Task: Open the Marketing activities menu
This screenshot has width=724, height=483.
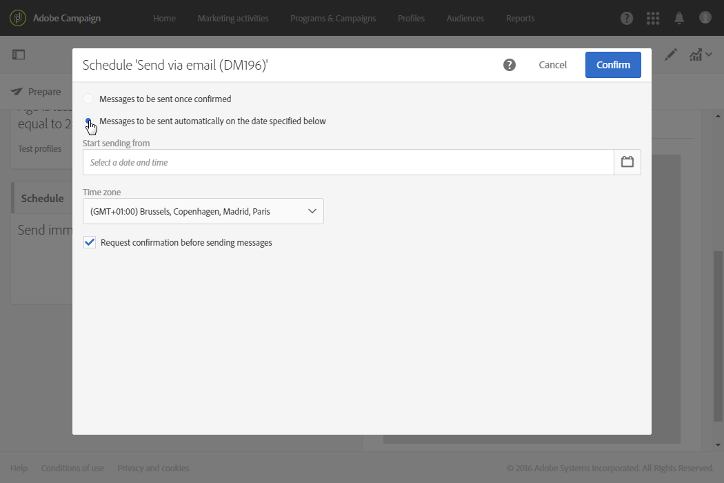Action: click(233, 19)
